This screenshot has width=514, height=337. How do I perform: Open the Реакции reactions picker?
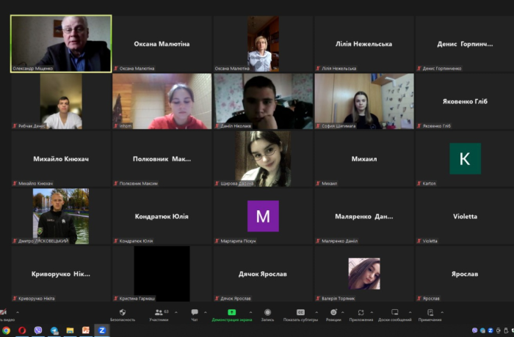(333, 315)
